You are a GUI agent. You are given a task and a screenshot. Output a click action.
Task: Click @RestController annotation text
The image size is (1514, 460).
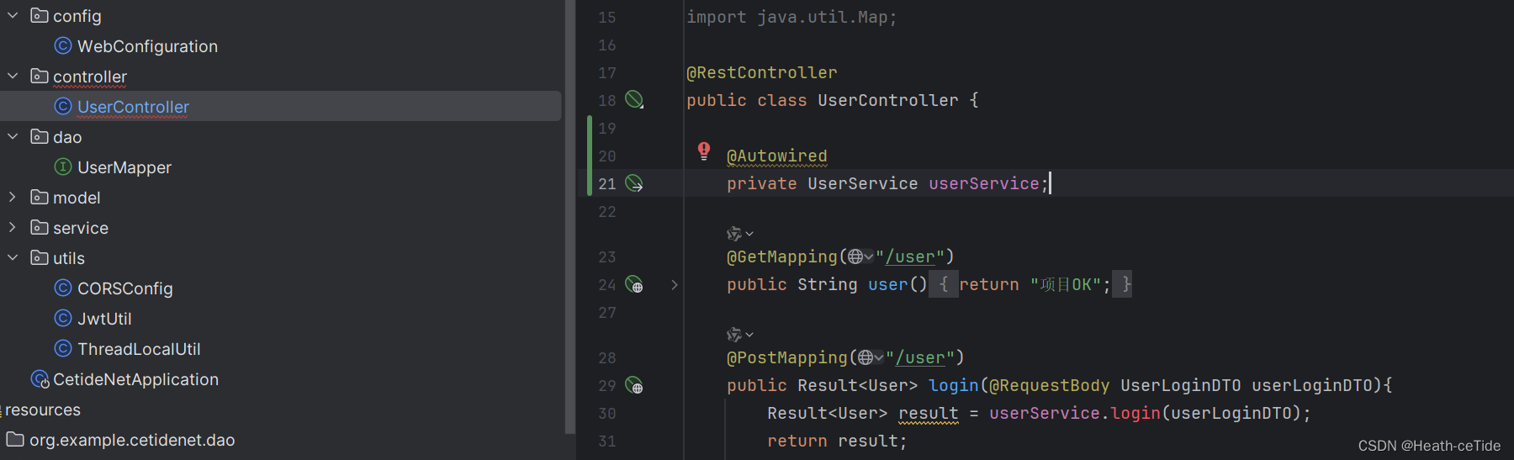click(762, 72)
